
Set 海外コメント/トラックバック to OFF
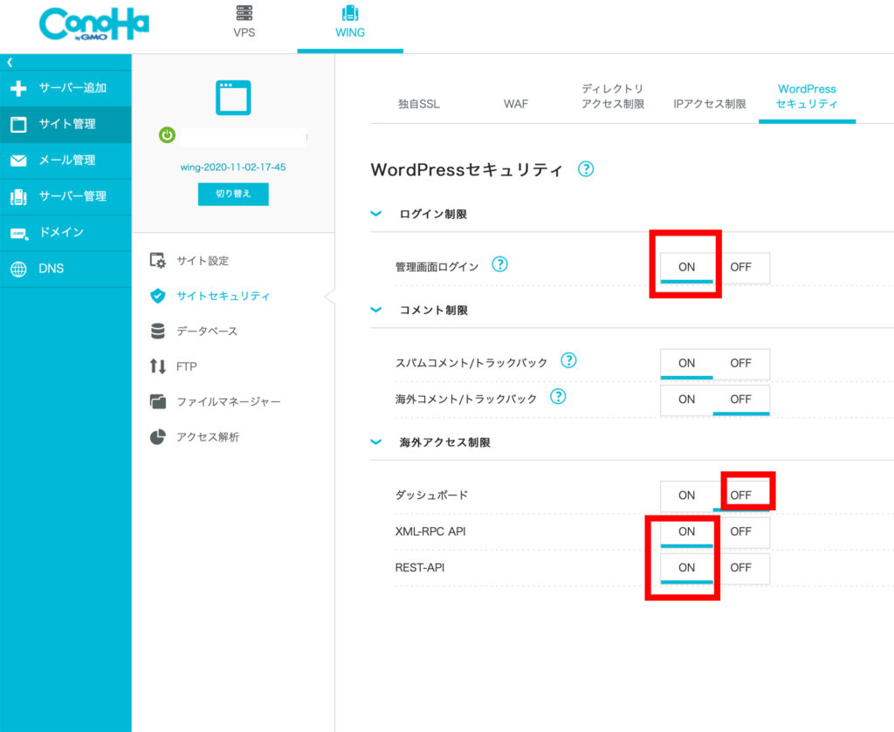click(740, 400)
